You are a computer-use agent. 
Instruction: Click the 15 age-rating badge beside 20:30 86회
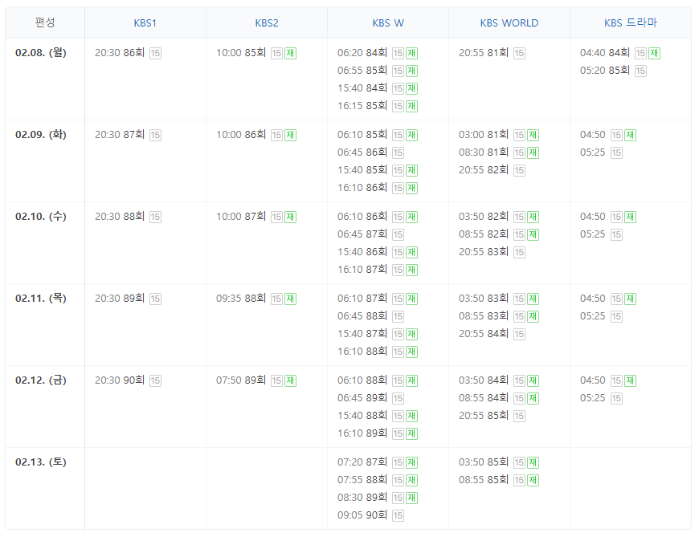pyautogui.click(x=155, y=54)
